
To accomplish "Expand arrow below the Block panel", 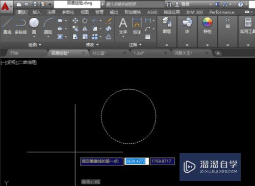I will (187, 45).
